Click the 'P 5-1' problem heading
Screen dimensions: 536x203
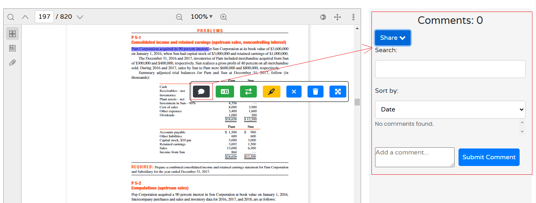(x=136, y=37)
